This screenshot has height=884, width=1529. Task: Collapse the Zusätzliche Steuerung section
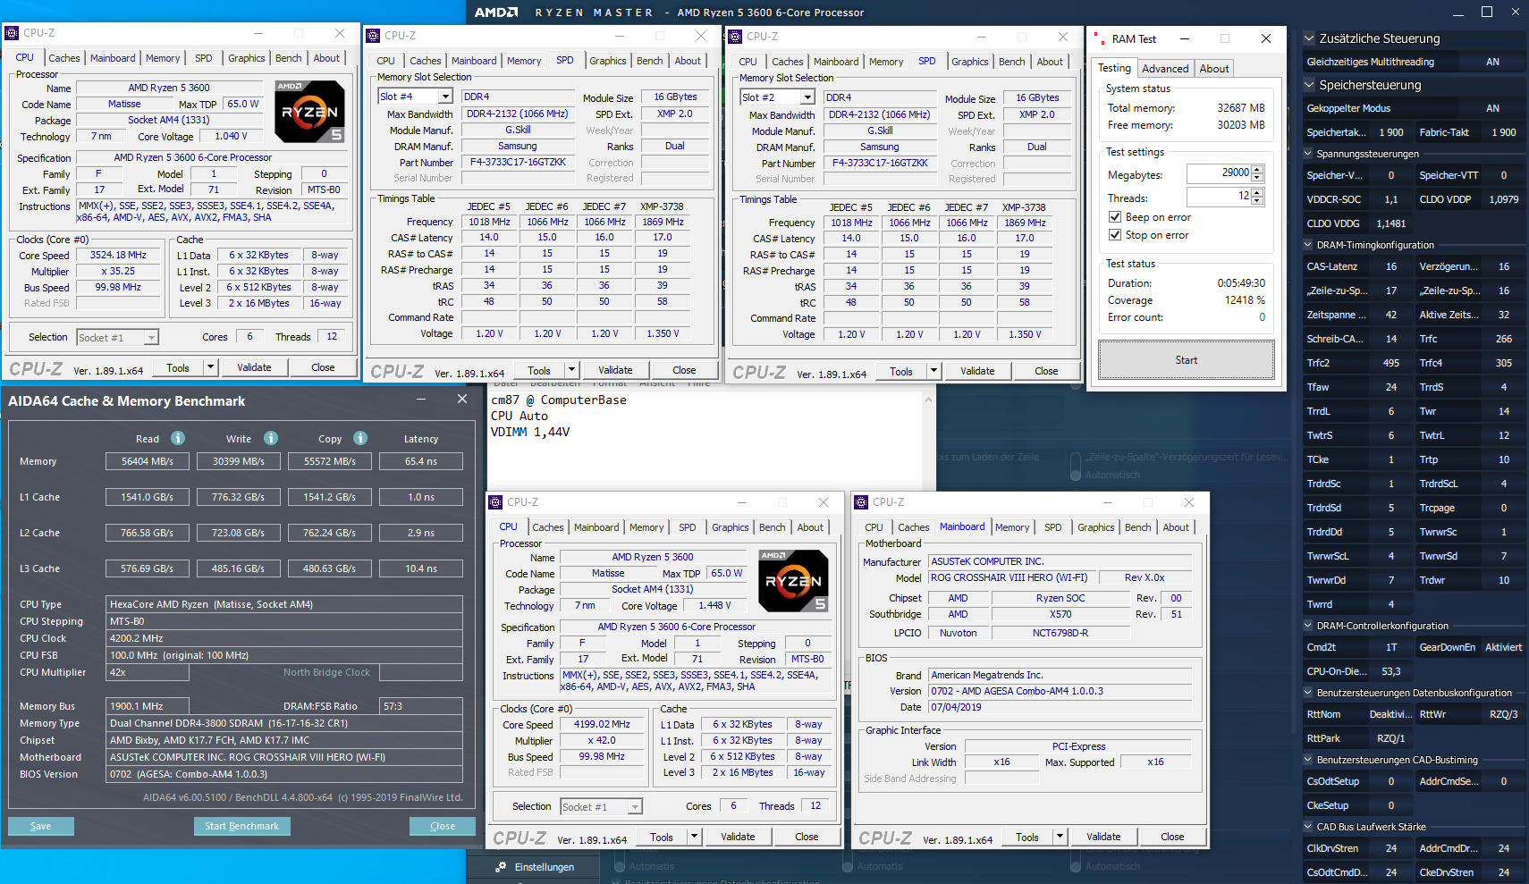[1309, 38]
